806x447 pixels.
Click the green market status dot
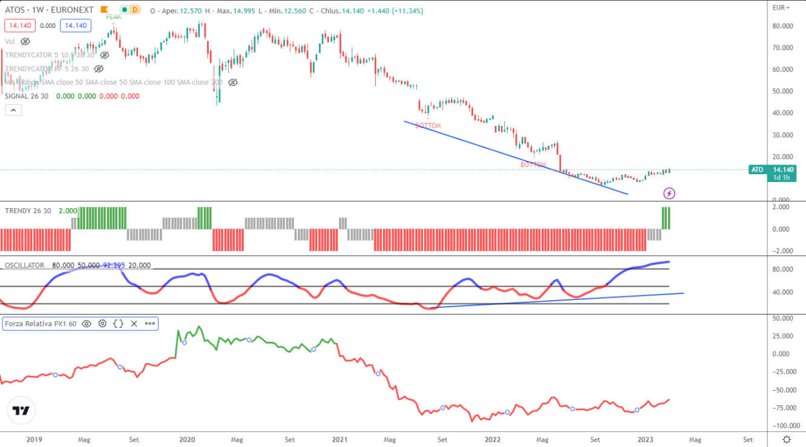(x=124, y=10)
